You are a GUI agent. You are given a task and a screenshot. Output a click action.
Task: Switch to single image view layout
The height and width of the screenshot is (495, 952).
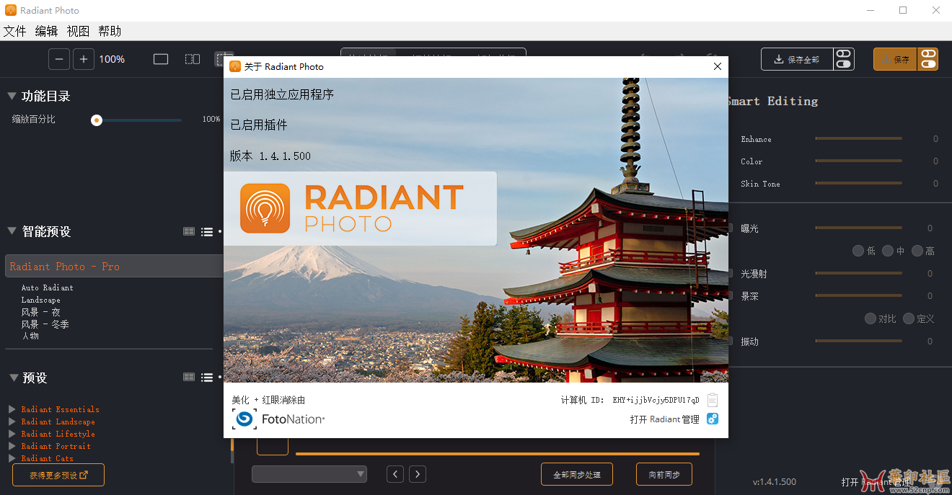[161, 59]
